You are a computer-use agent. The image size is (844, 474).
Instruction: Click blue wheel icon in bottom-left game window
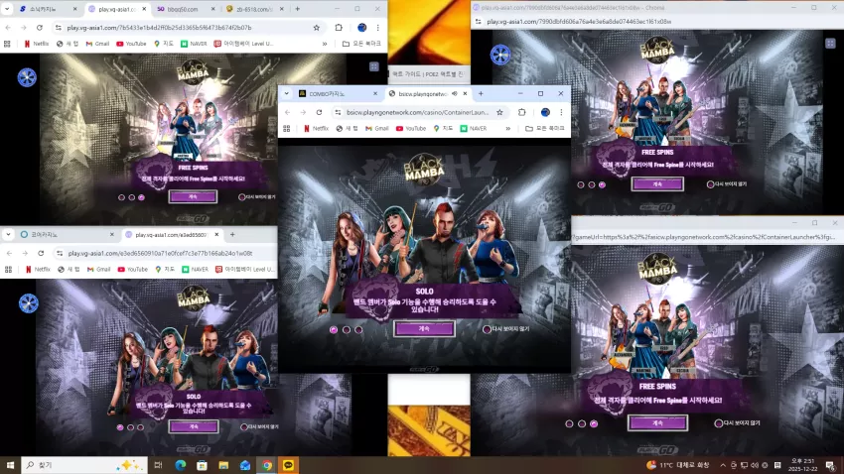coord(29,303)
